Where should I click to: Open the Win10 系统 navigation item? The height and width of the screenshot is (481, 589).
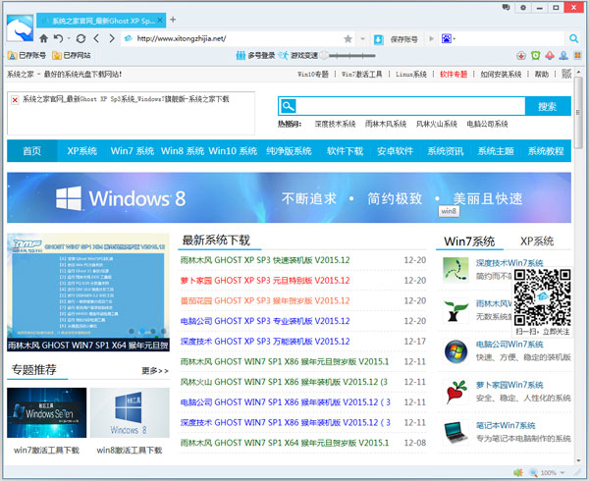233,151
